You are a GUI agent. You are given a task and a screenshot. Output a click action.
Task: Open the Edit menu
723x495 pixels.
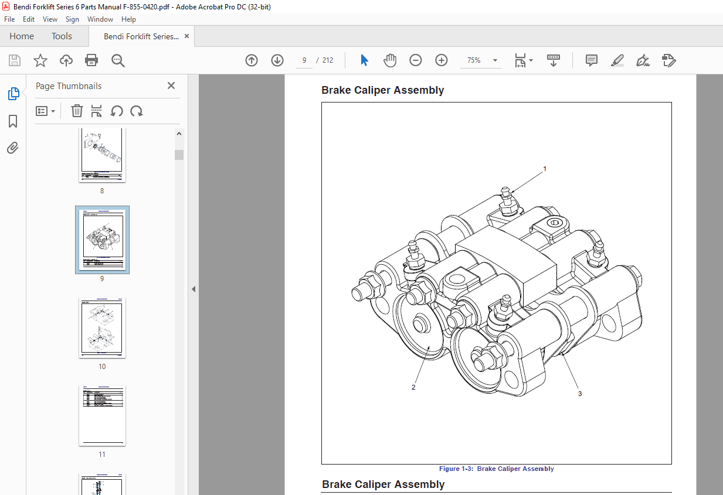pyautogui.click(x=29, y=19)
